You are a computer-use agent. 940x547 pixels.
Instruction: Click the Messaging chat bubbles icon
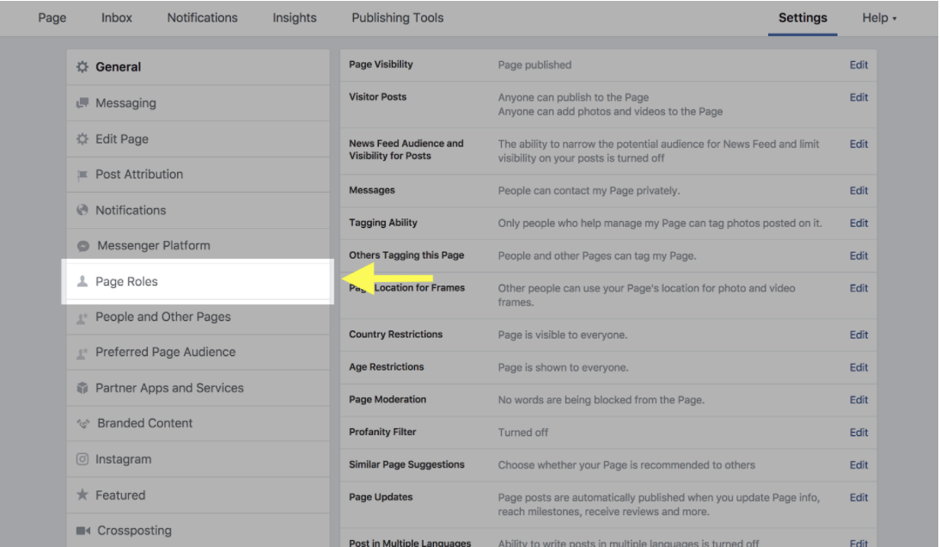82,103
